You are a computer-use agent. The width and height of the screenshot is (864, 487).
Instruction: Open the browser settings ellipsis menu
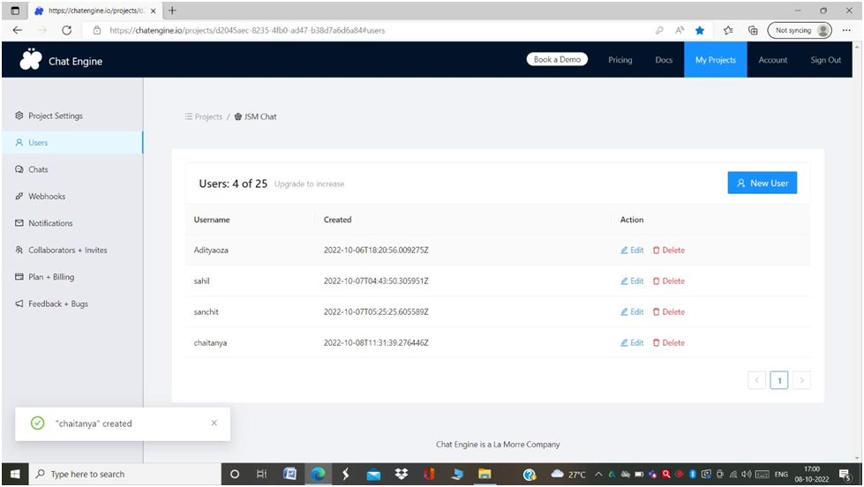point(846,30)
